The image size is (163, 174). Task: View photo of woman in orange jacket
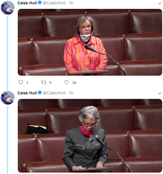90,42
